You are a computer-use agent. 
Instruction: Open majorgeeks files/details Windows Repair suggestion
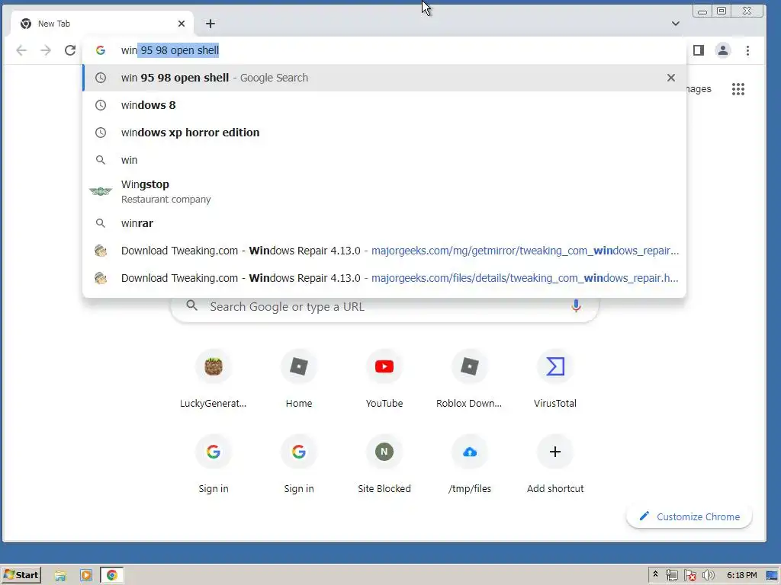pyautogui.click(x=384, y=278)
